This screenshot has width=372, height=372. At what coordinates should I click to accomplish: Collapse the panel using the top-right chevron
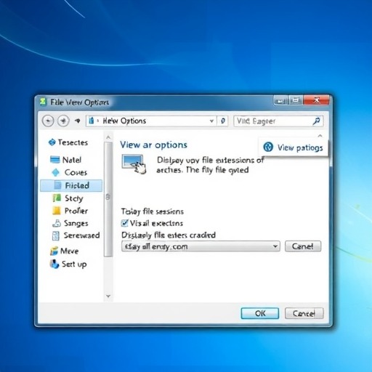pos(320,136)
